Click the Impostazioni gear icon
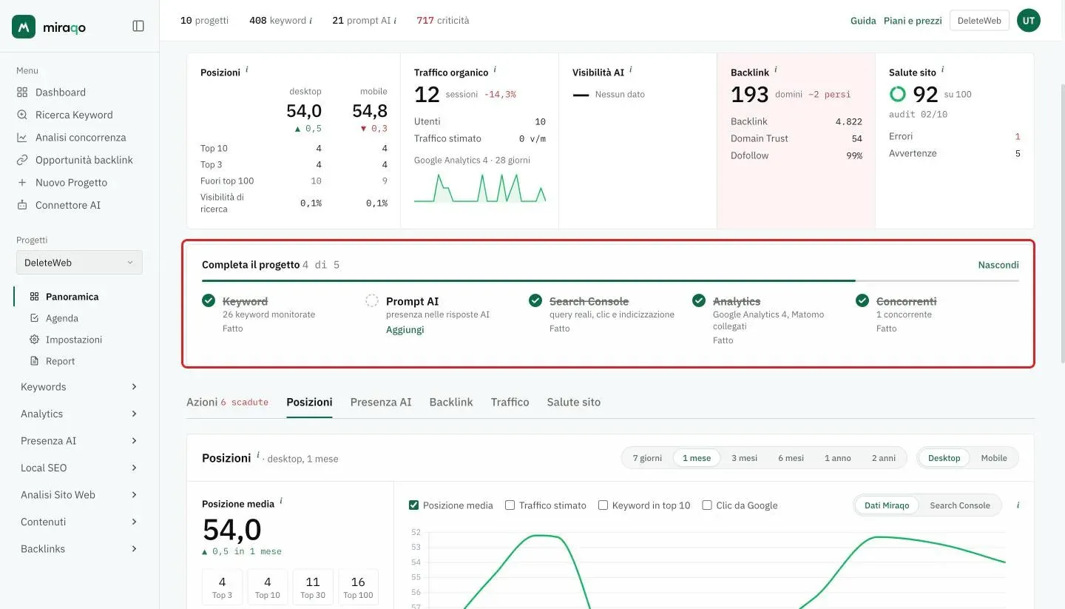This screenshot has height=609, width=1065. [x=34, y=340]
